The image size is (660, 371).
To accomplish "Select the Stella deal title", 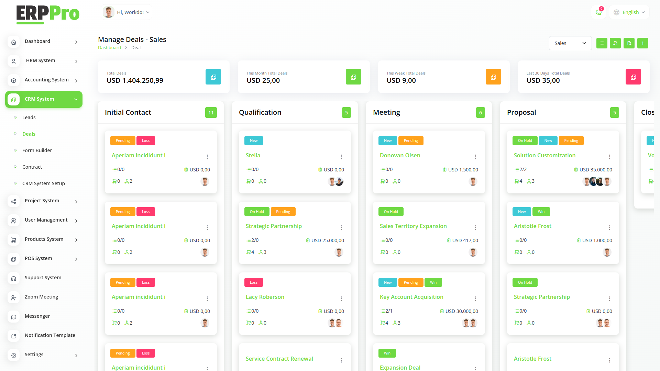I will tap(253, 155).
